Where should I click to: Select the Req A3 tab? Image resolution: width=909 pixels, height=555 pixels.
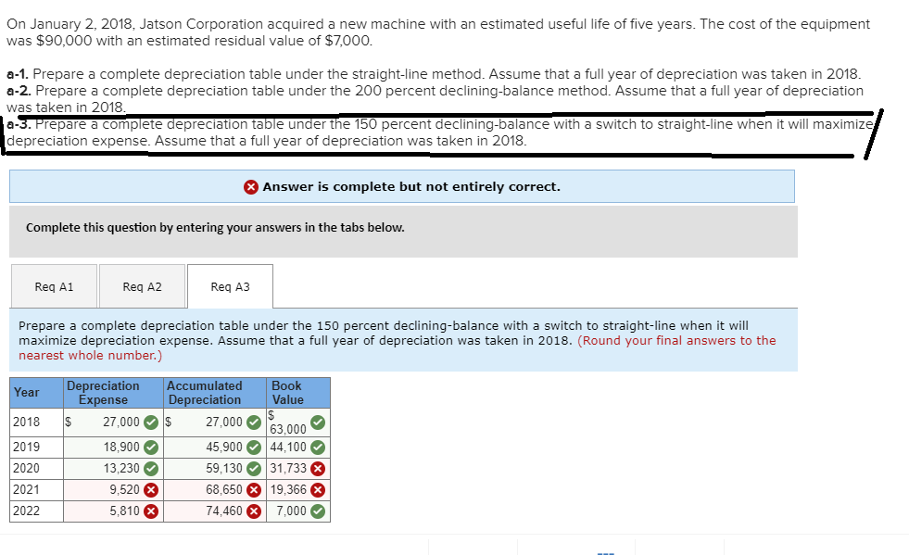point(230,286)
